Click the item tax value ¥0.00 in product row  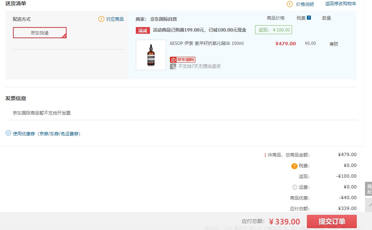[310, 43]
